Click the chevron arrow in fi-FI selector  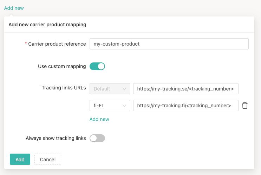click(x=124, y=106)
